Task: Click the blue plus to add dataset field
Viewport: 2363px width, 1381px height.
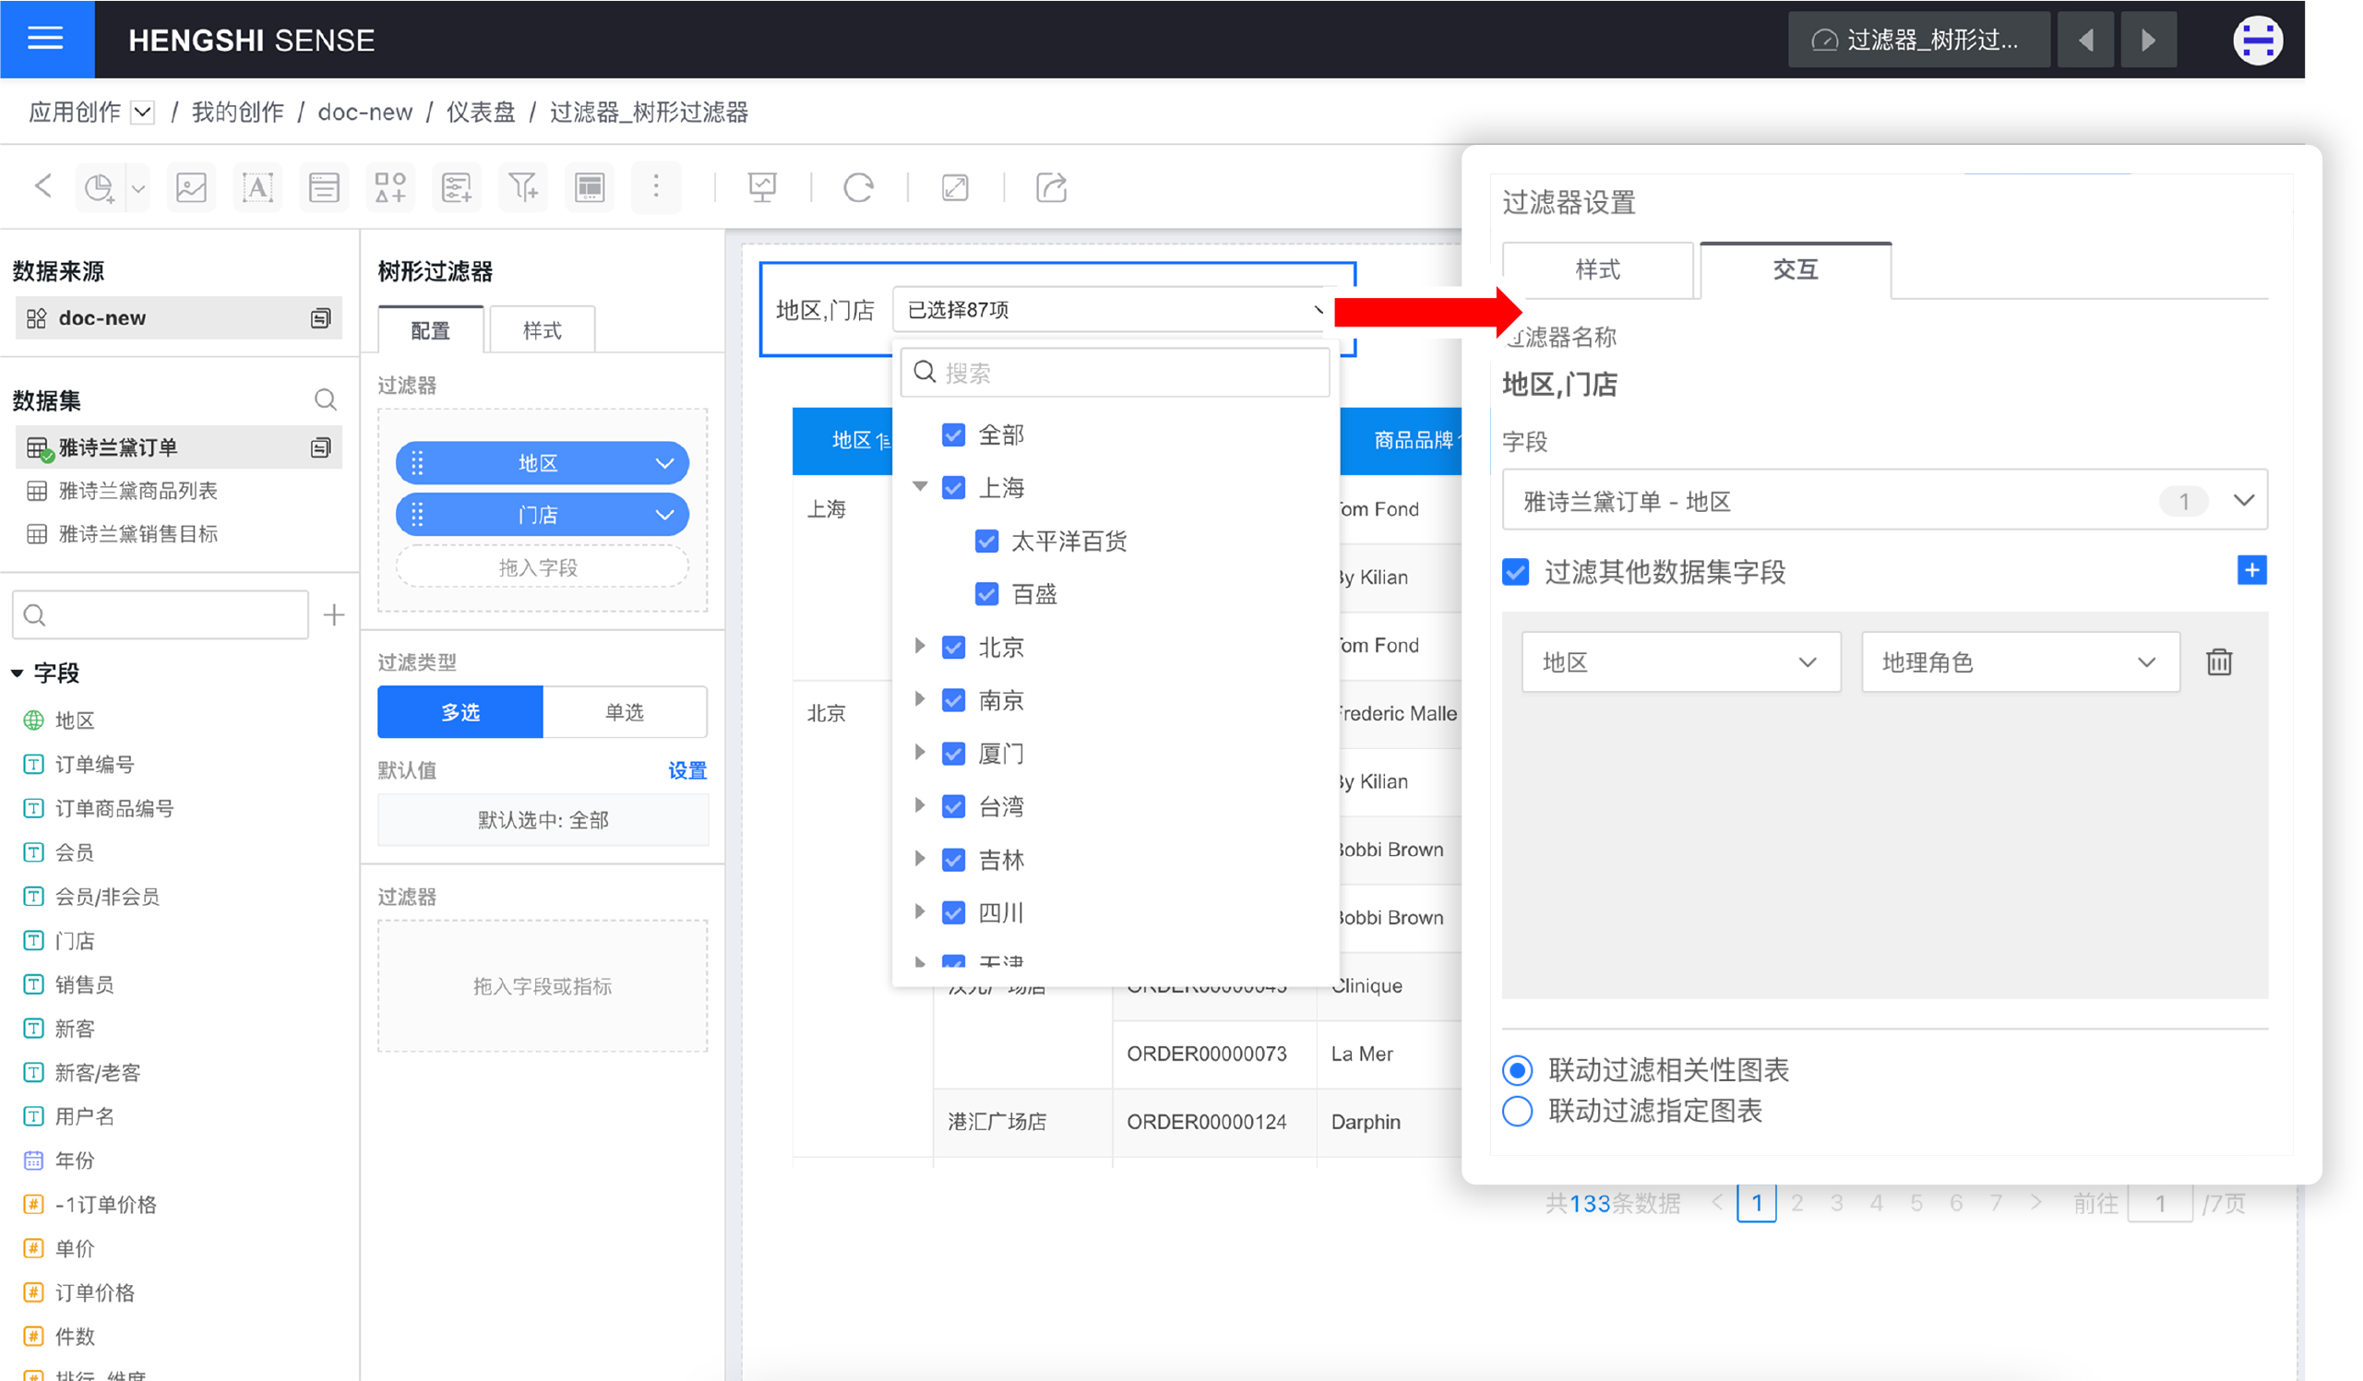Action: (2251, 570)
